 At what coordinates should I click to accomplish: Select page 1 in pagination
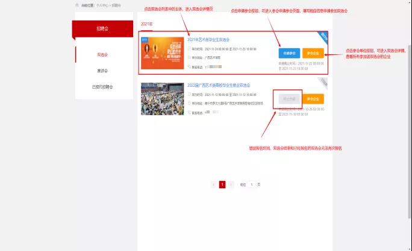[x=222, y=185]
